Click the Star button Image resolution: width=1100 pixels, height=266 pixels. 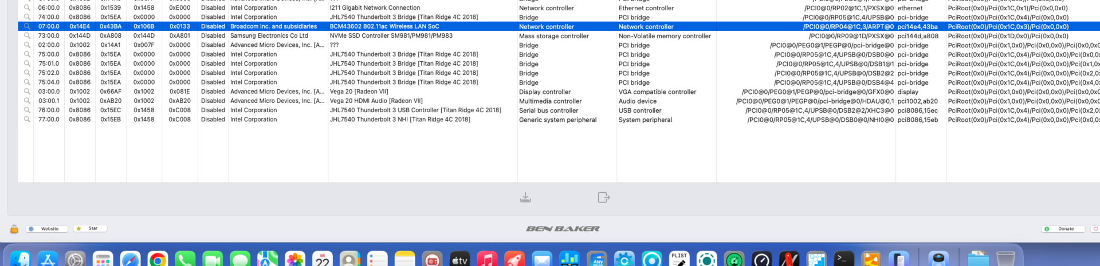[90, 228]
